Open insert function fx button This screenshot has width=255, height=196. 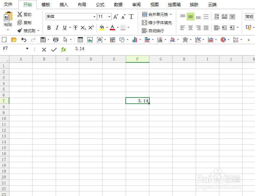(x=64, y=49)
